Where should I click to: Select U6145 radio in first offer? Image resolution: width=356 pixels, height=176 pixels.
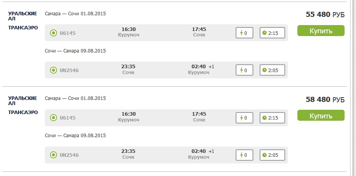point(53,33)
